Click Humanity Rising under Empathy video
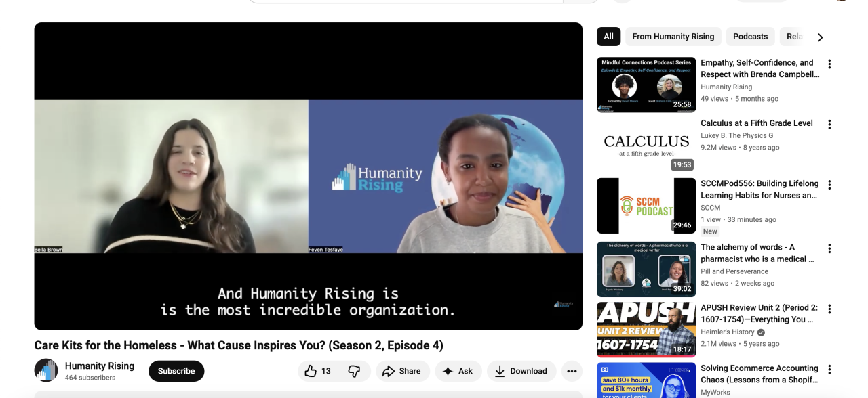The width and height of the screenshot is (868, 398). [726, 87]
